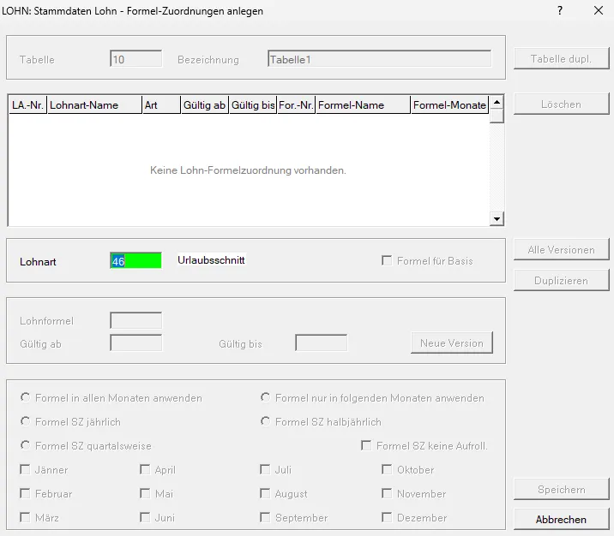This screenshot has width=614, height=536.
Task: Click the Neue Version button
Action: click(451, 342)
